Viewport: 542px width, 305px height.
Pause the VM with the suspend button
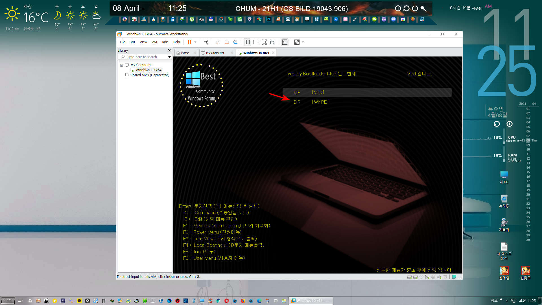pos(189,42)
